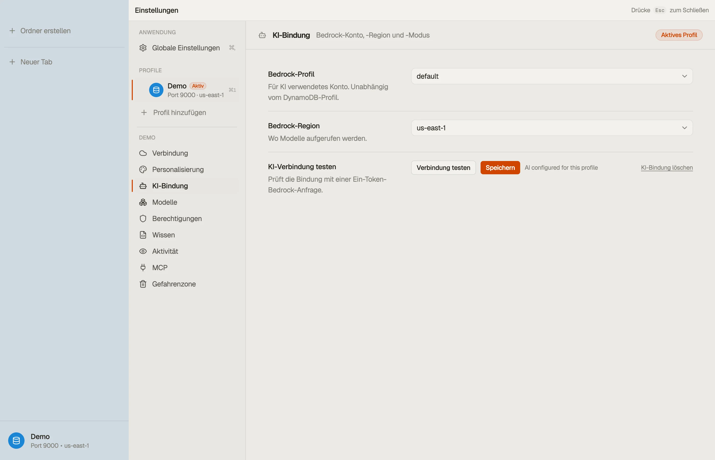Screen dimensions: 715x460
Task: Click the 'AI configured for this profile' status text
Action: [x=561, y=168]
